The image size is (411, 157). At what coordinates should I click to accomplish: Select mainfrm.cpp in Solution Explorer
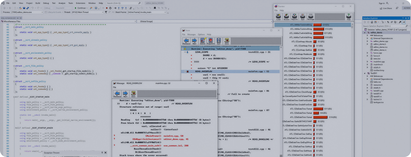click(x=377, y=62)
